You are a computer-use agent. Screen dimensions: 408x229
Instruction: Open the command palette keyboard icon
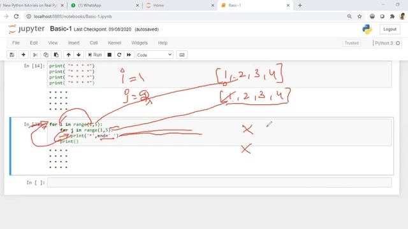coord(182,55)
